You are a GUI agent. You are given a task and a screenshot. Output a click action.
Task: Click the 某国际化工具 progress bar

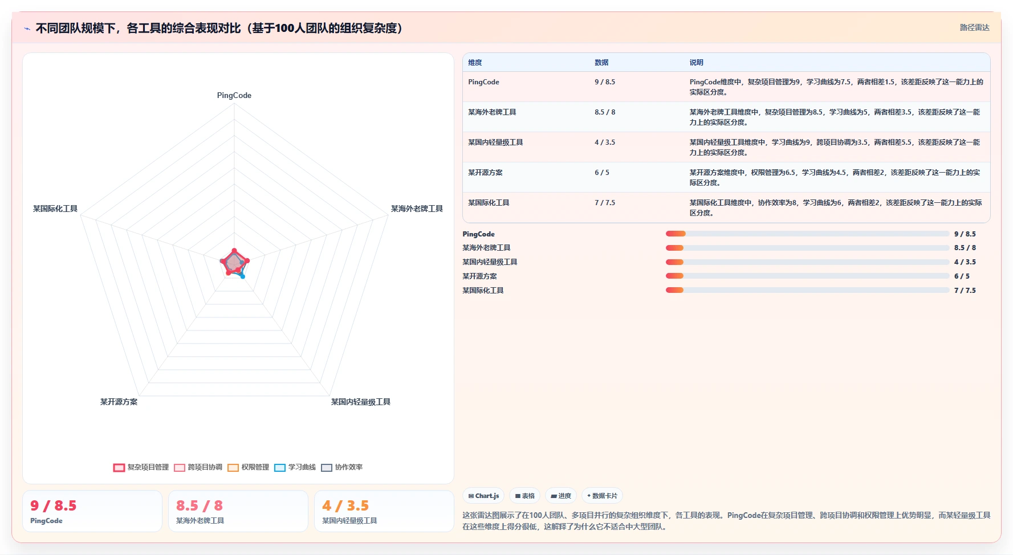(807, 290)
